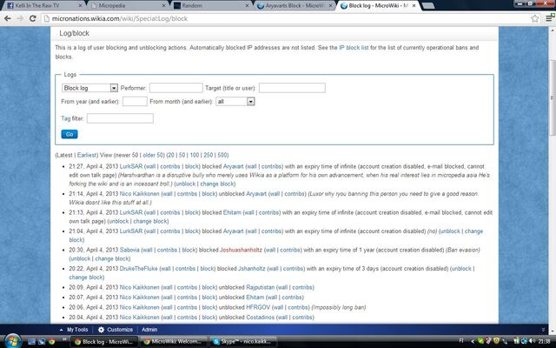
Task: Click Customize in Wikia toolbar
Action: pyautogui.click(x=120, y=330)
